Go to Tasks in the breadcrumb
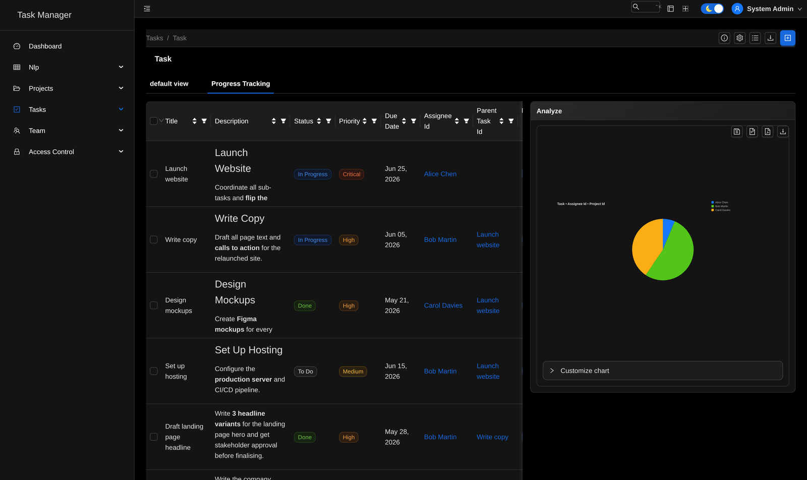This screenshot has height=480, width=807. (154, 38)
